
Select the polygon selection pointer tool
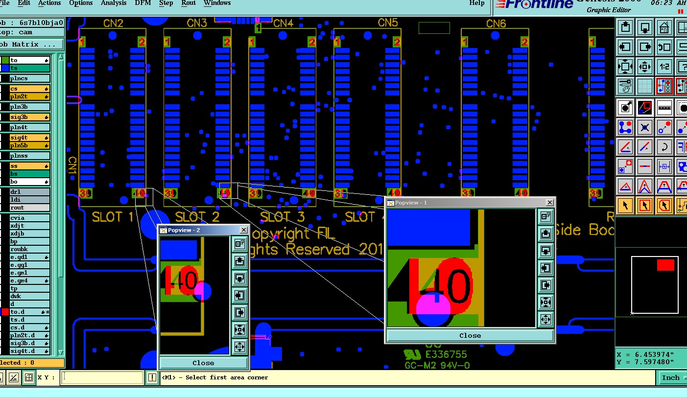664,206
